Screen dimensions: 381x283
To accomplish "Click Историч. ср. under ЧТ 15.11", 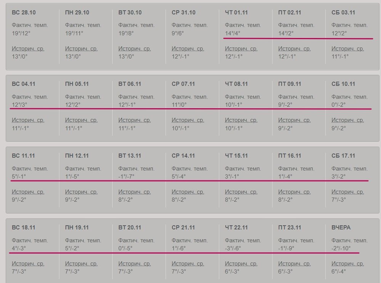I will 241,192.
